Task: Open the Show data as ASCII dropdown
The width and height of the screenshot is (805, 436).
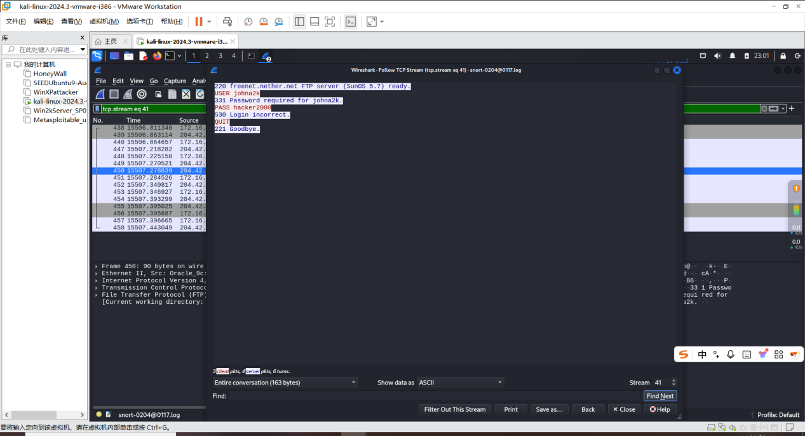Action: pos(461,383)
